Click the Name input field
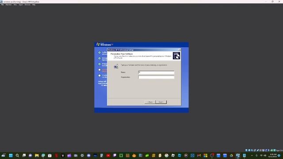The height and width of the screenshot is (159, 283). 156,72
